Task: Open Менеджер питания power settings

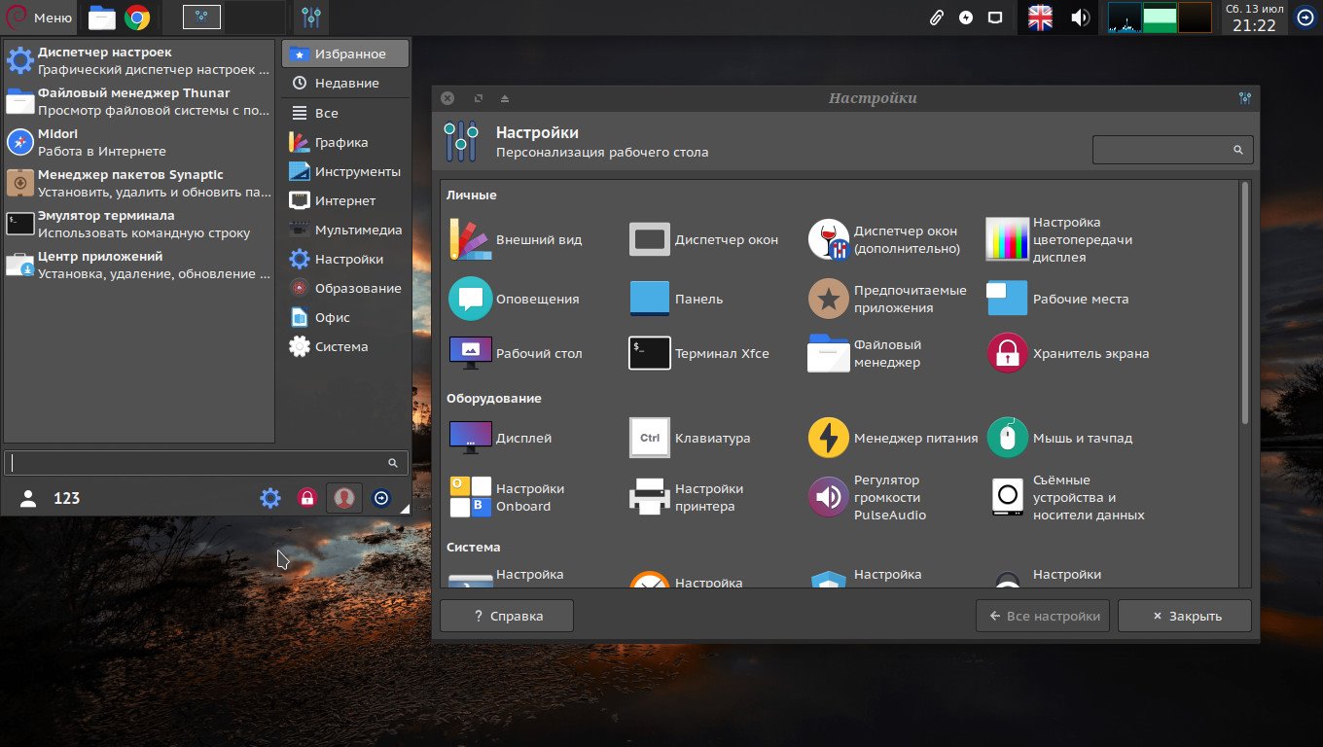Action: pos(893,439)
